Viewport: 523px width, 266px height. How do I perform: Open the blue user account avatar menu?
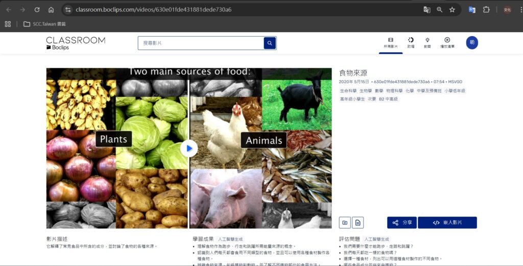click(472, 43)
